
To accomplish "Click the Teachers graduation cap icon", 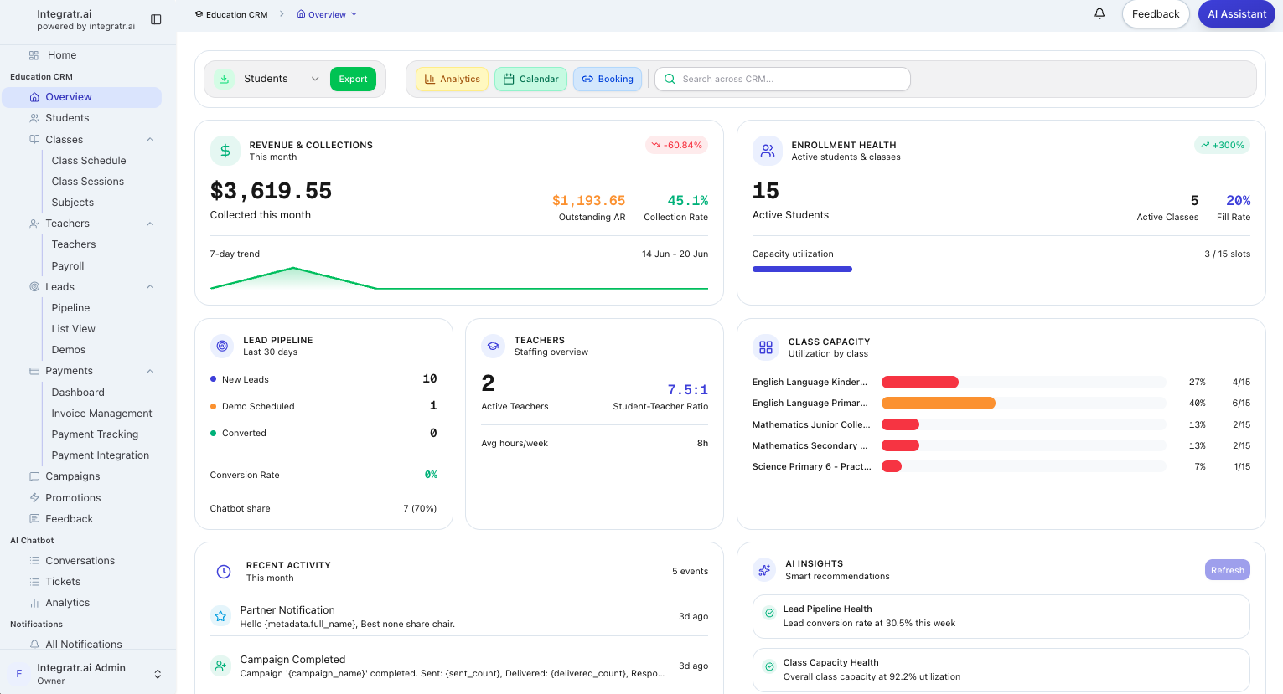I will [x=493, y=346].
